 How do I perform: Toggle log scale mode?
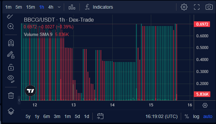click(x=196, y=117)
